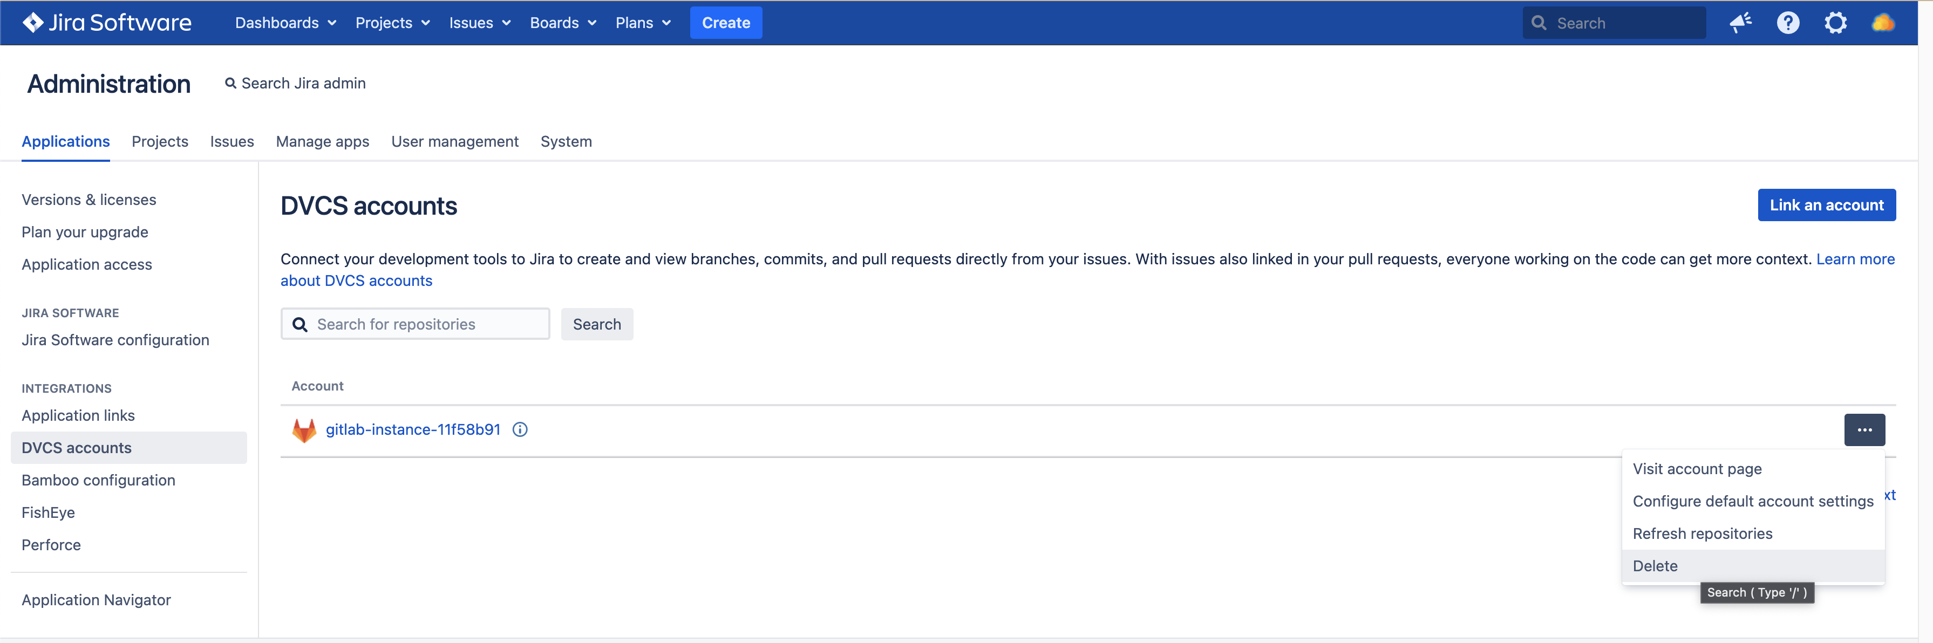
Task: View details via the info icon beside gitlab-instance
Action: tap(519, 429)
